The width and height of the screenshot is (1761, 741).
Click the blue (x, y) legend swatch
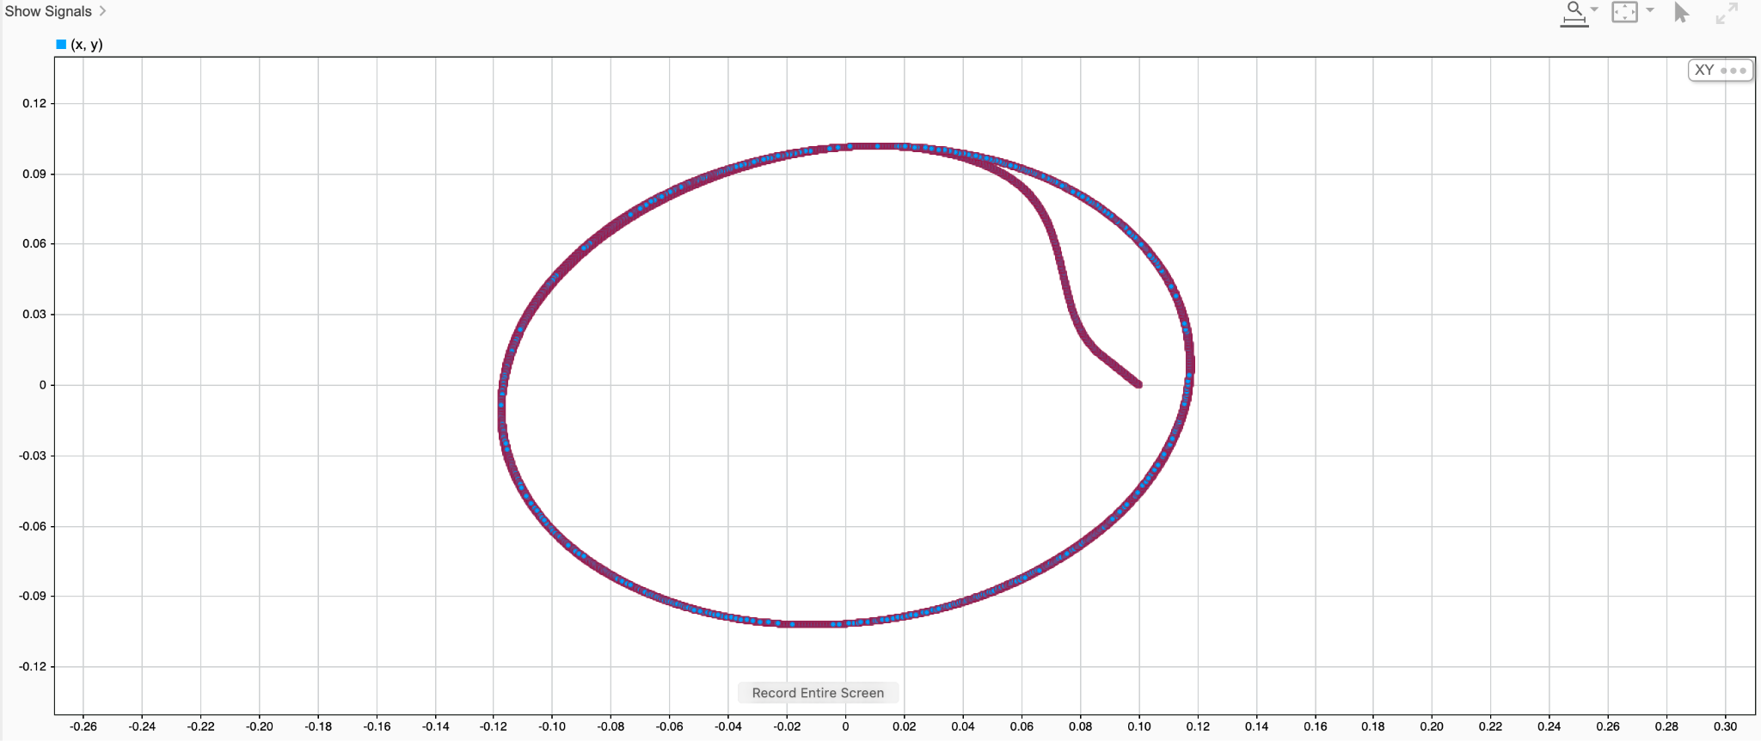61,44
